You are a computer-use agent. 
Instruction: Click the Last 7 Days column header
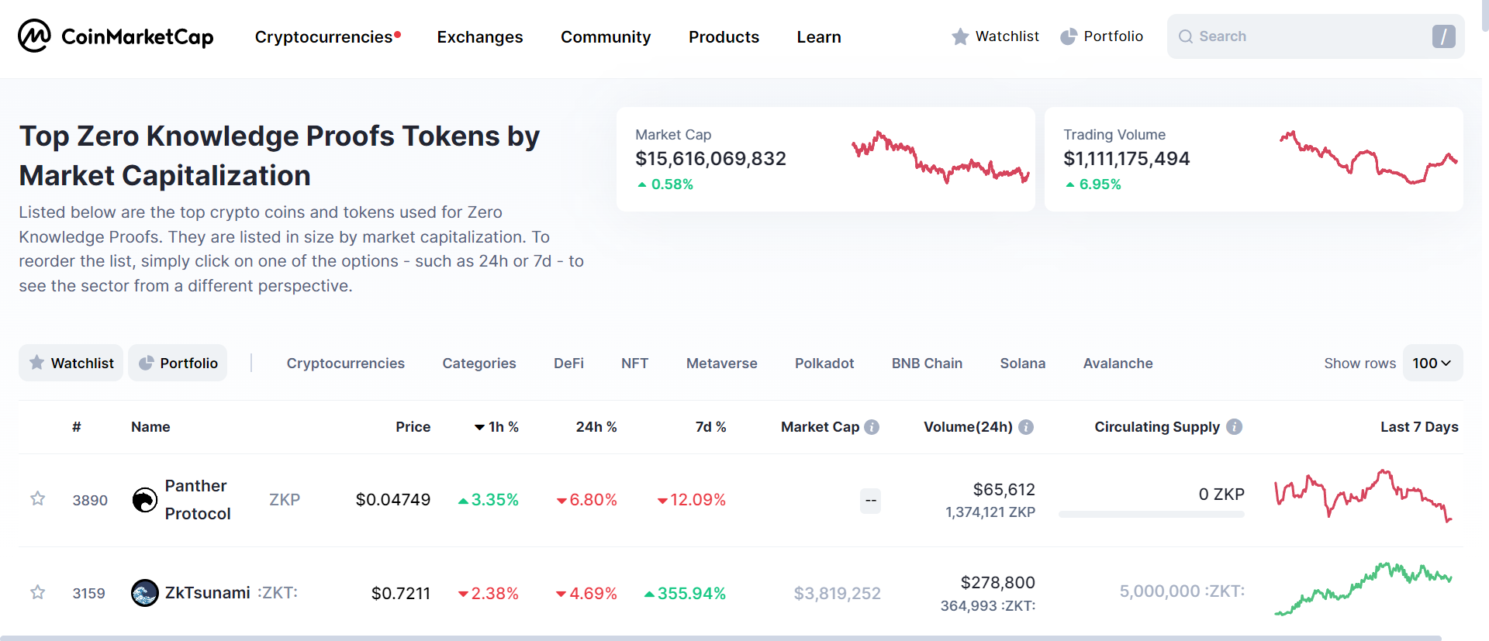pyautogui.click(x=1419, y=427)
